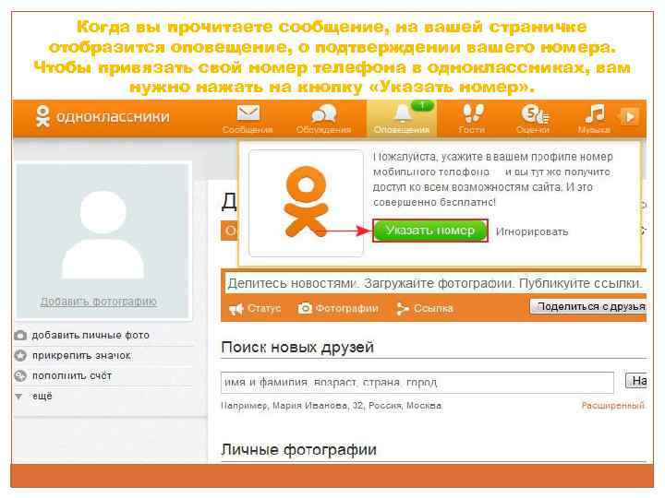Click the friend search input field

pyautogui.click(x=417, y=383)
